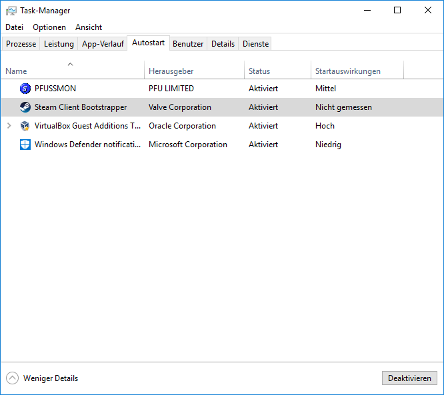444x395 pixels.
Task: Click the Nicht gemessen startup impact value
Action: (x=343, y=107)
